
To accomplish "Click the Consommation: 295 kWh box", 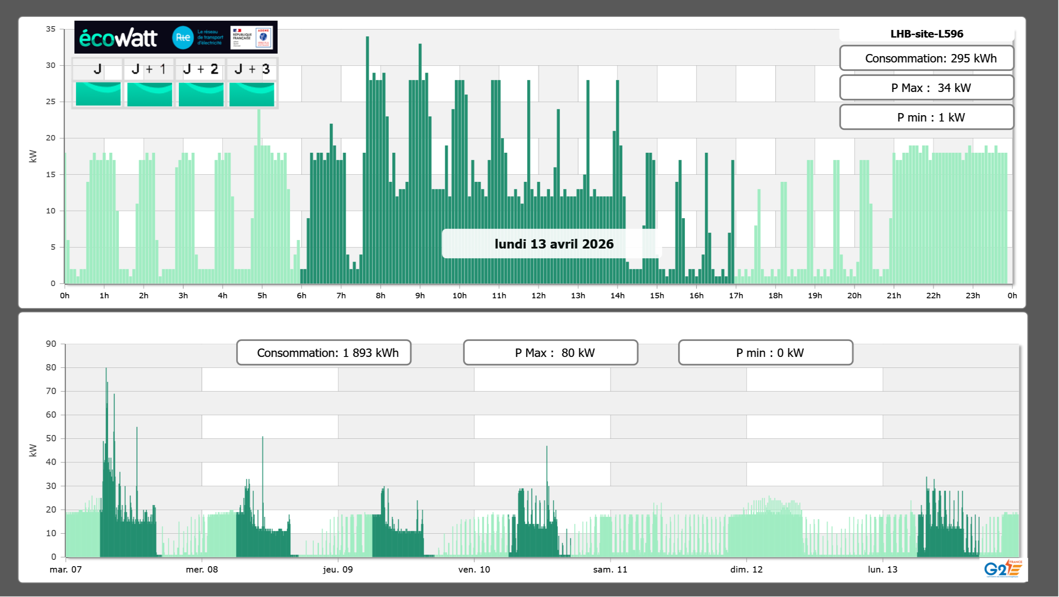I will (927, 58).
